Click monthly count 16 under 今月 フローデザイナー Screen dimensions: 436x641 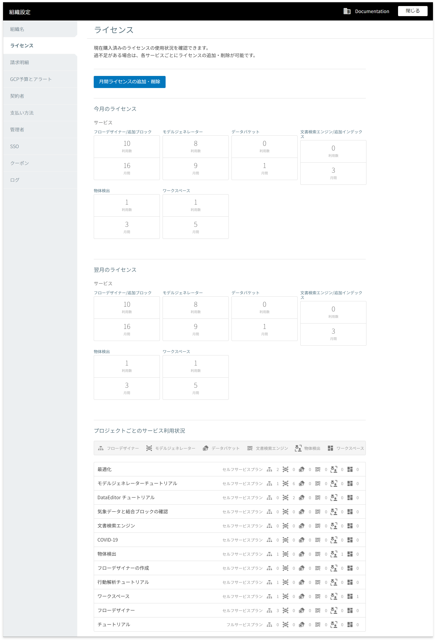click(x=127, y=166)
